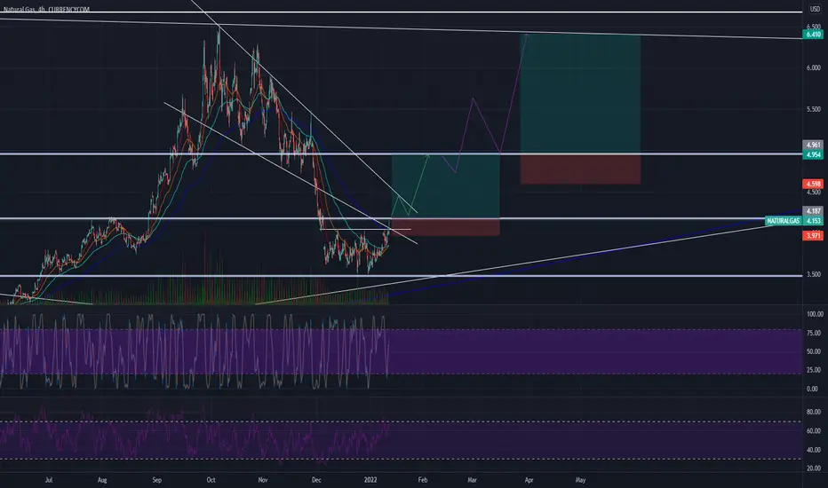Click the Sep label on time axis
Image resolution: width=828 pixels, height=488 pixels.
(x=156, y=480)
